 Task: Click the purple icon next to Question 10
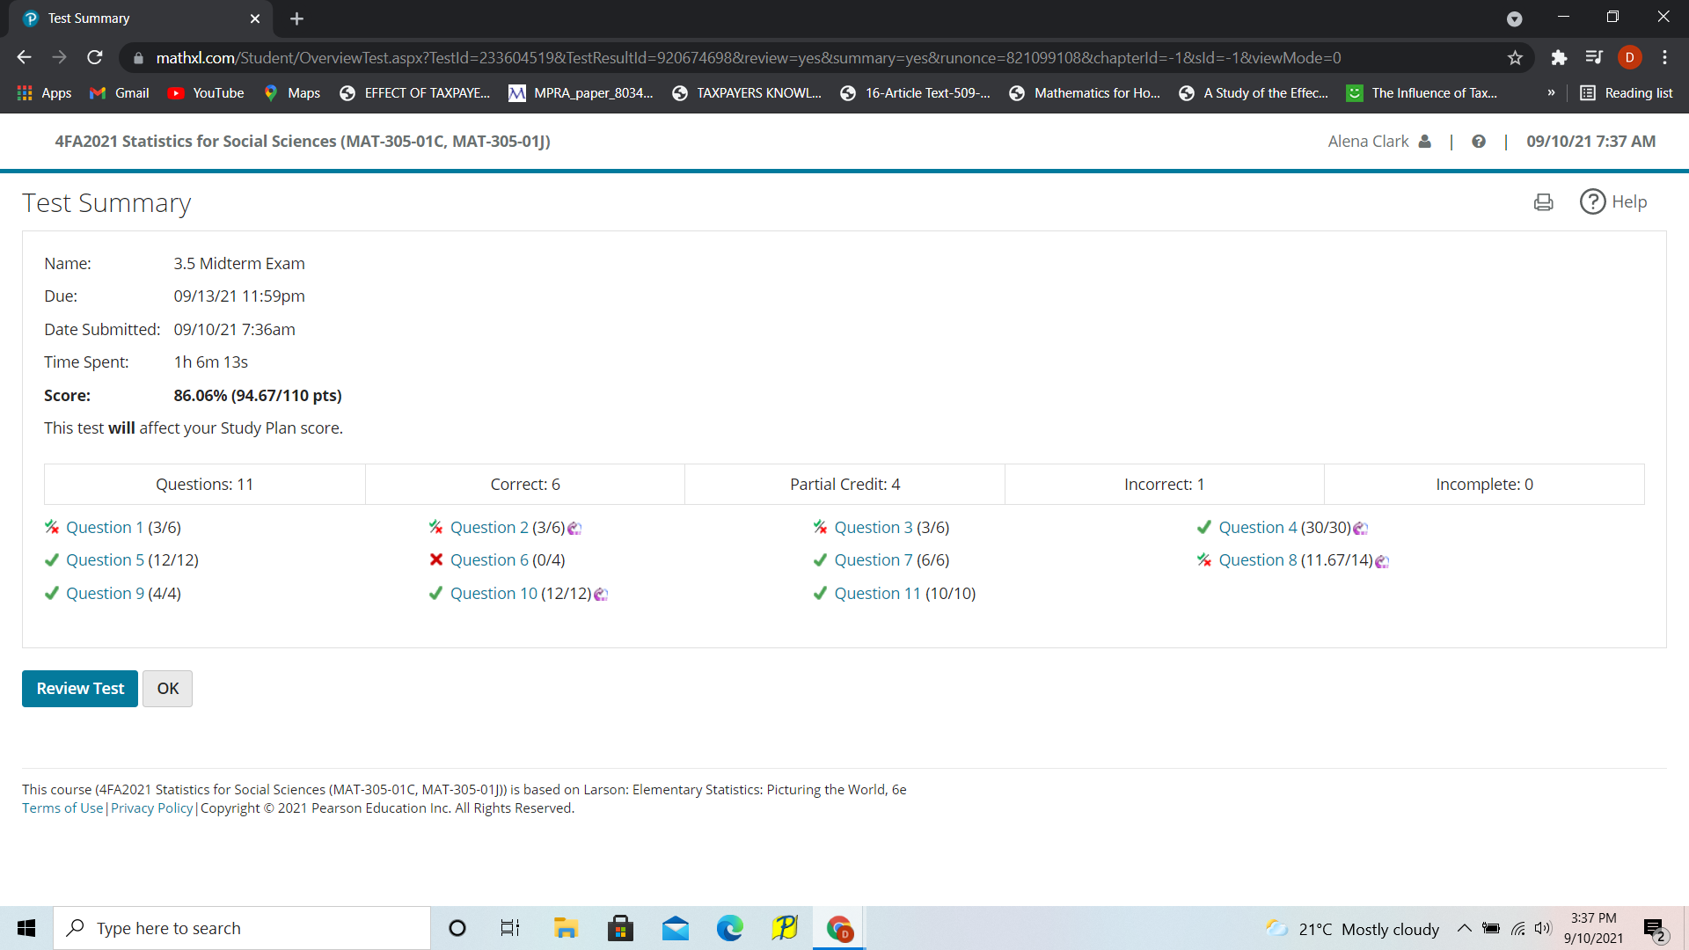click(x=601, y=595)
